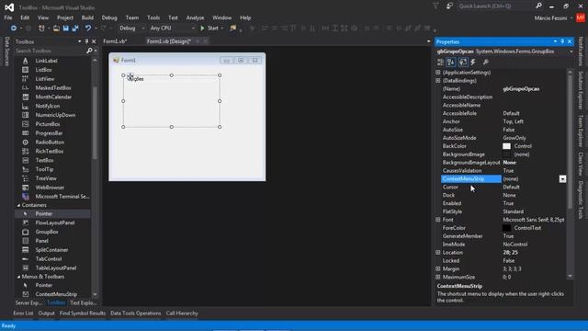The image size is (588, 331).
Task: Select the LinkLabel control in Toolbox
Action: (x=46, y=61)
